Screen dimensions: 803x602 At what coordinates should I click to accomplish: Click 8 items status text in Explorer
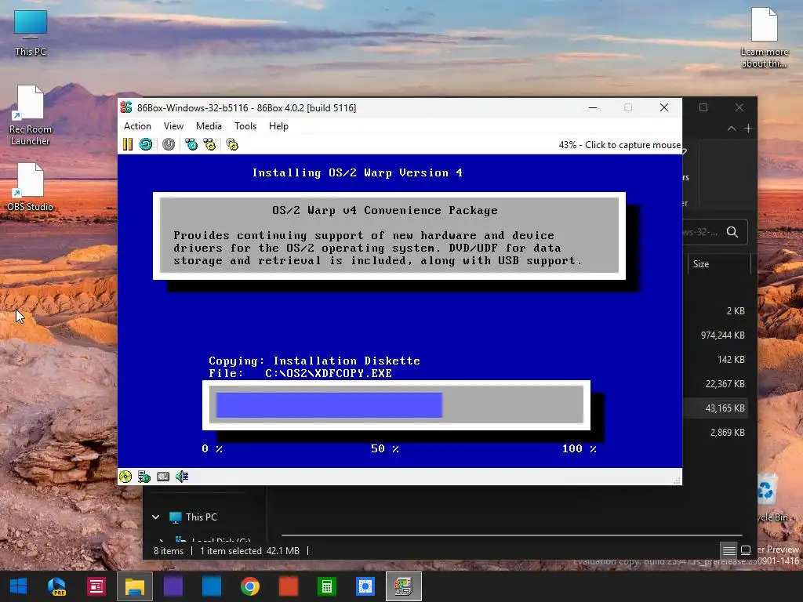point(169,551)
